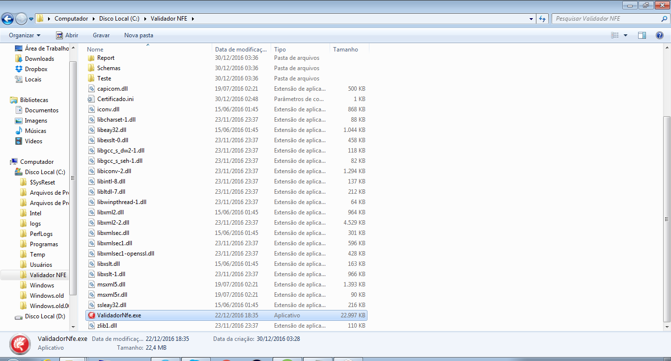Select Computador in the address breadcrumb
This screenshot has height=361, width=671.
71,19
